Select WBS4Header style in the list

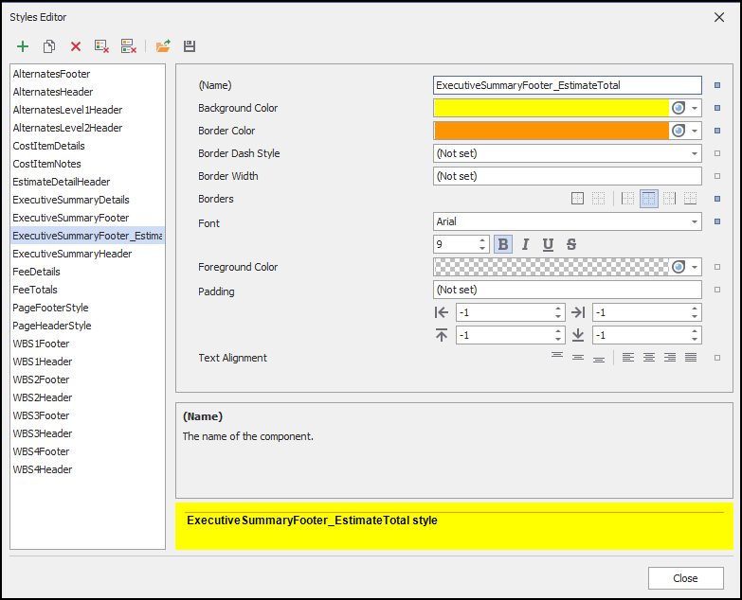click(x=87, y=469)
